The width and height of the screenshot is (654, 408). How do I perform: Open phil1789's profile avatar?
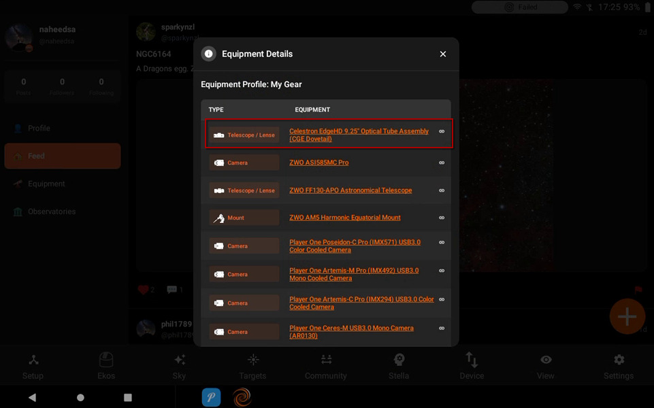tap(146, 329)
